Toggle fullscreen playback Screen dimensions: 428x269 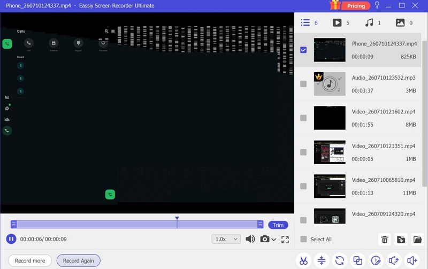(x=285, y=240)
